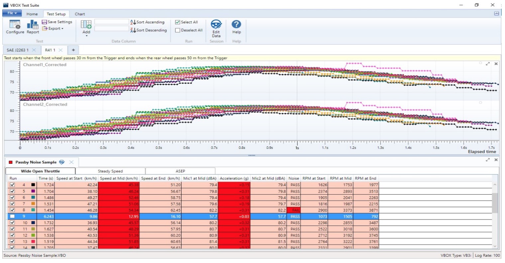The height and width of the screenshot is (263, 505).
Task: Enable the checkbox for run 9
Action: [x=13, y=217]
